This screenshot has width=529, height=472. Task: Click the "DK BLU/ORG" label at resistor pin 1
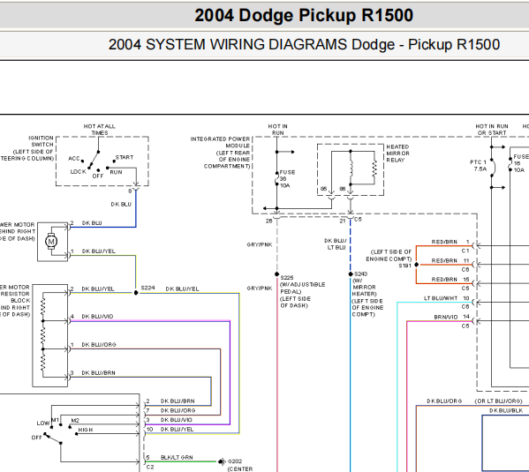pyautogui.click(x=99, y=345)
